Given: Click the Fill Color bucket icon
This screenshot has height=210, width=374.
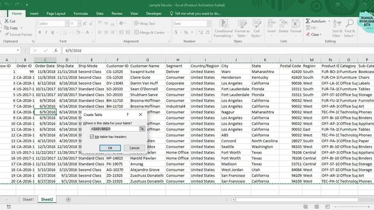Looking at the screenshot, I should pos(78,32).
